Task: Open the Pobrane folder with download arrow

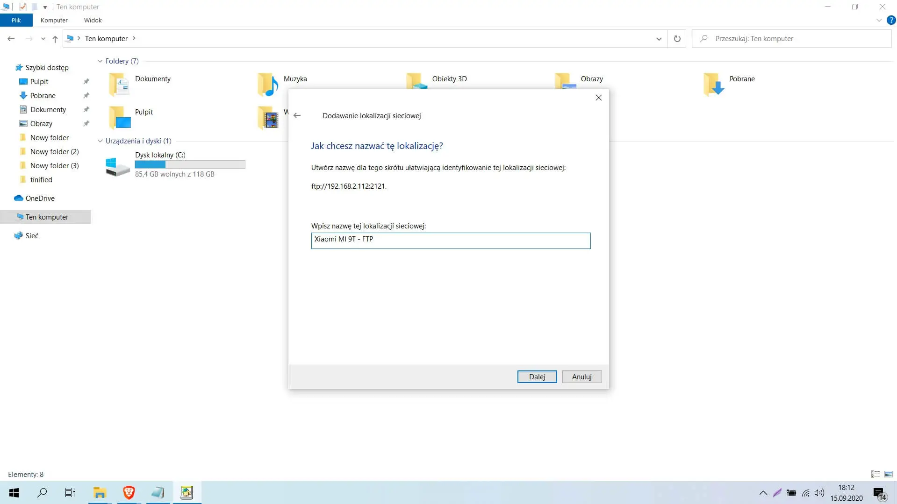Action: tap(714, 84)
